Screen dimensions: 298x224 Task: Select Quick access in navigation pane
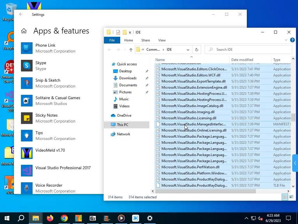(x=127, y=64)
